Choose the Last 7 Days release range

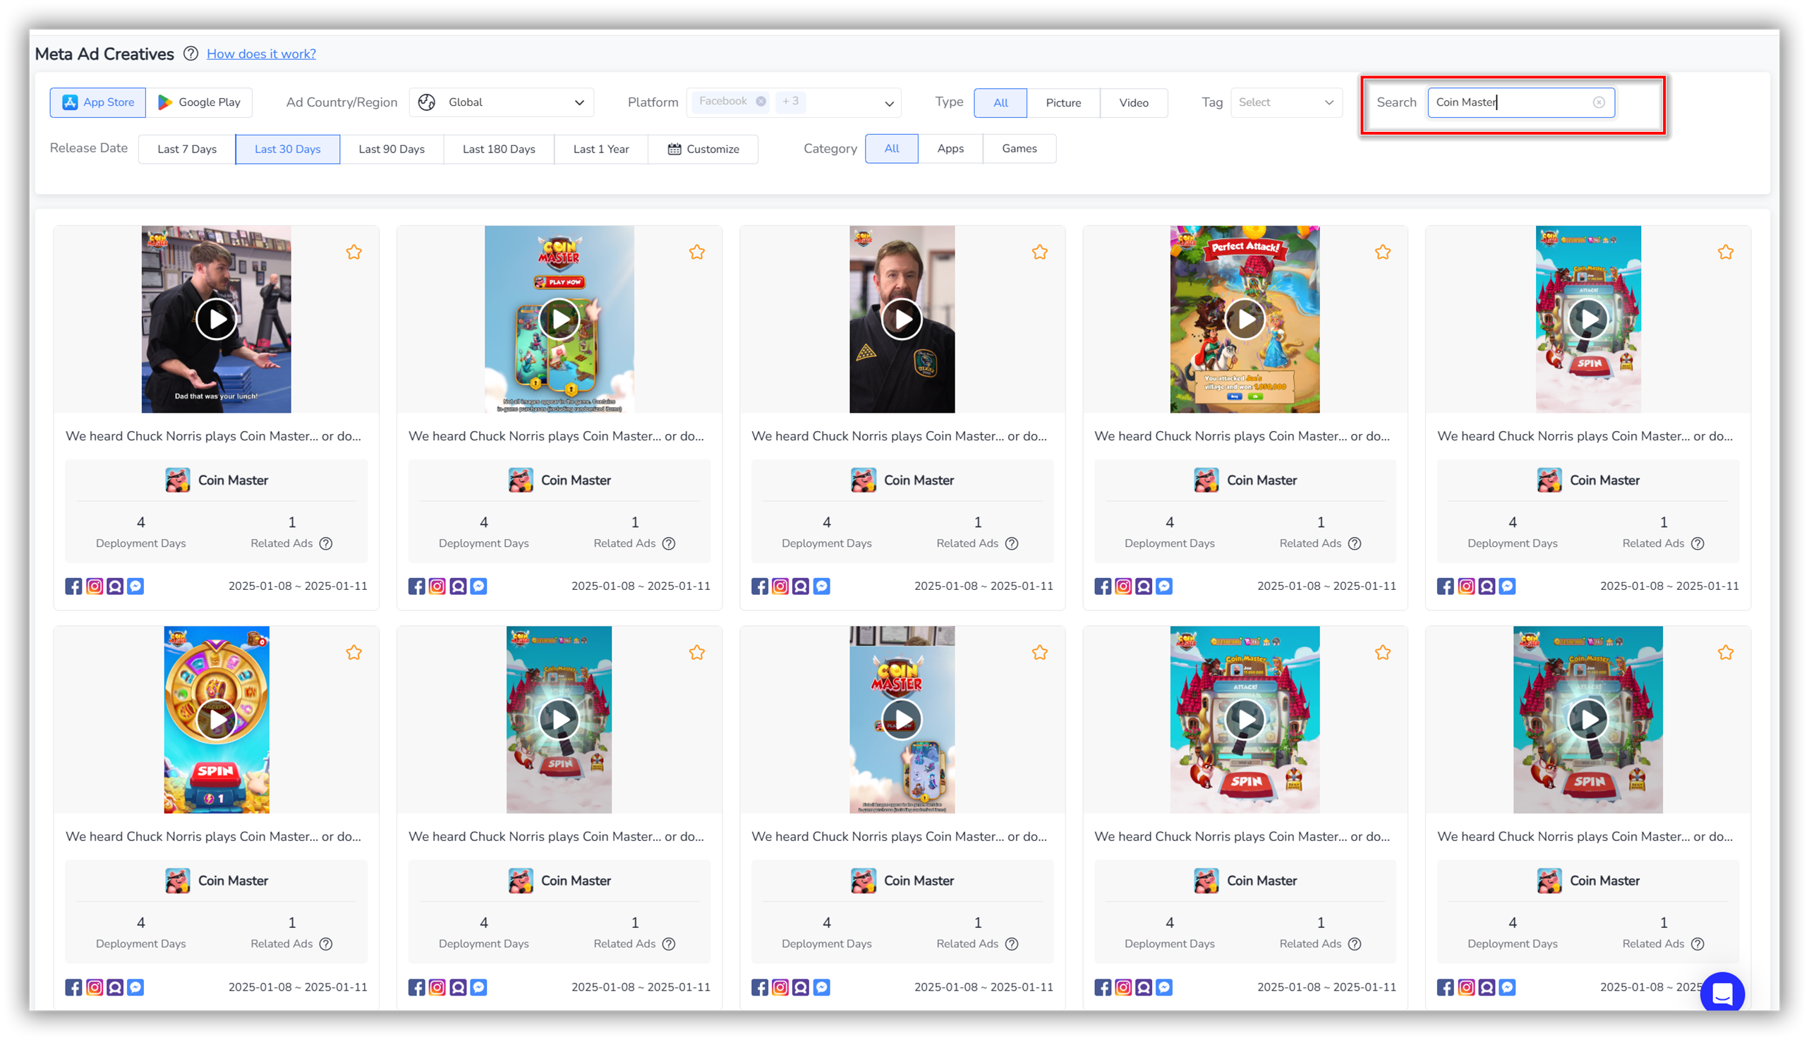click(x=187, y=150)
